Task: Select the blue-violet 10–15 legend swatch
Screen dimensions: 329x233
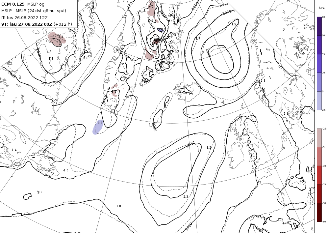Action: tap(319, 64)
